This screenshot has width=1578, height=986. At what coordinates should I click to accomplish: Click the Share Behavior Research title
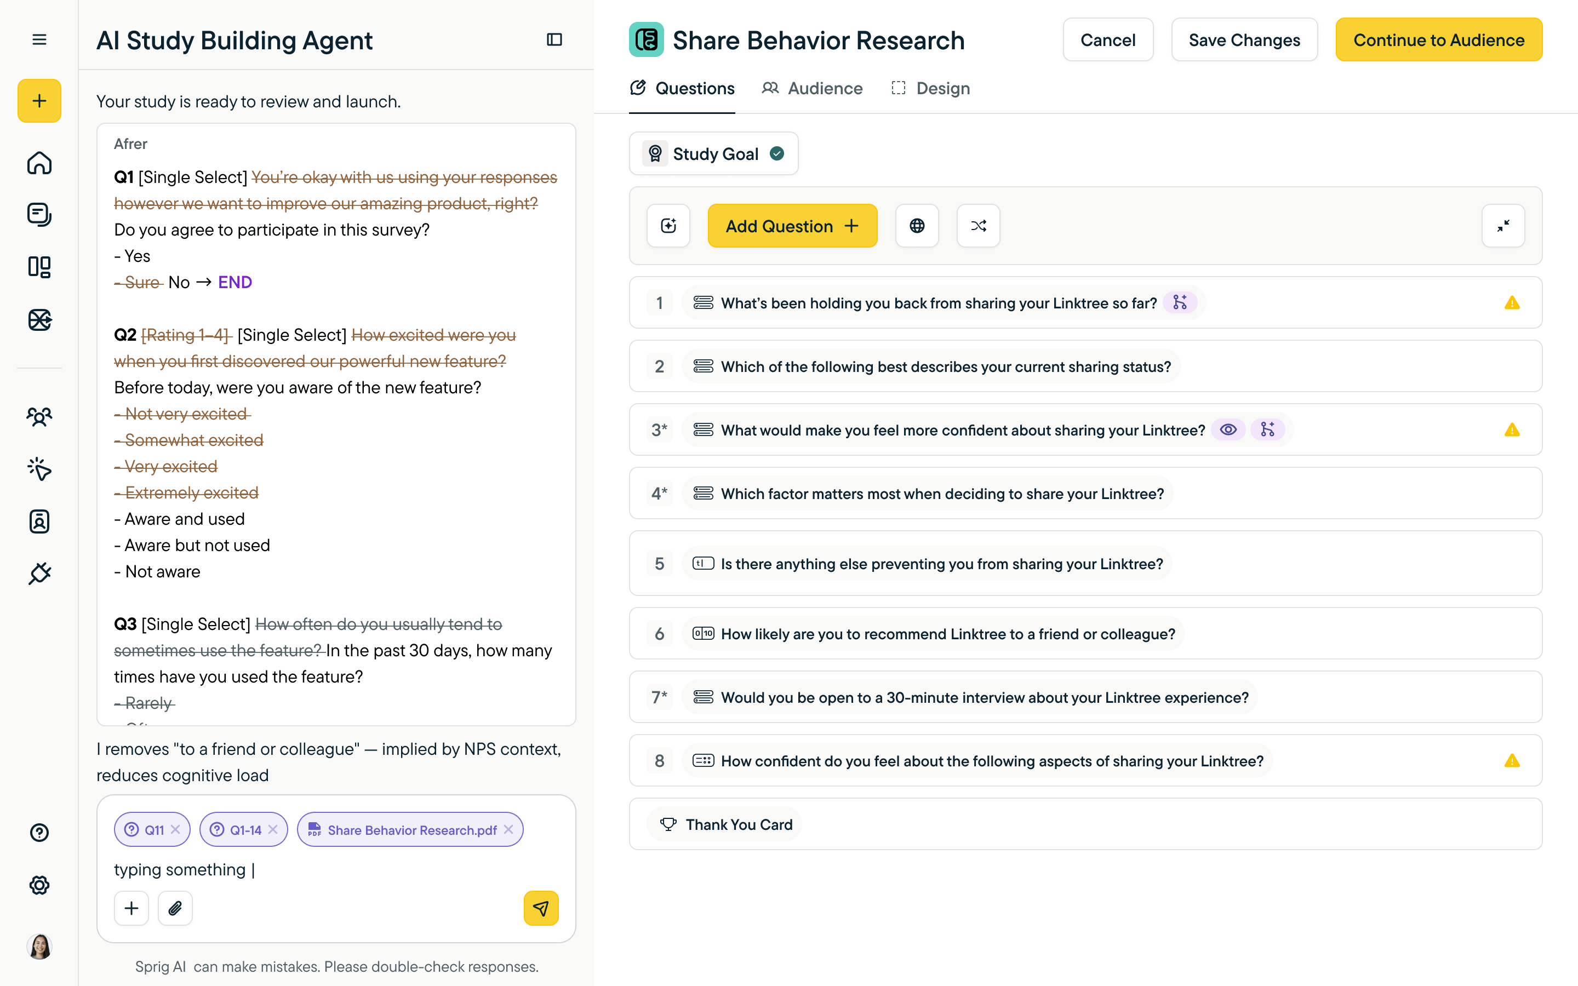coord(819,41)
